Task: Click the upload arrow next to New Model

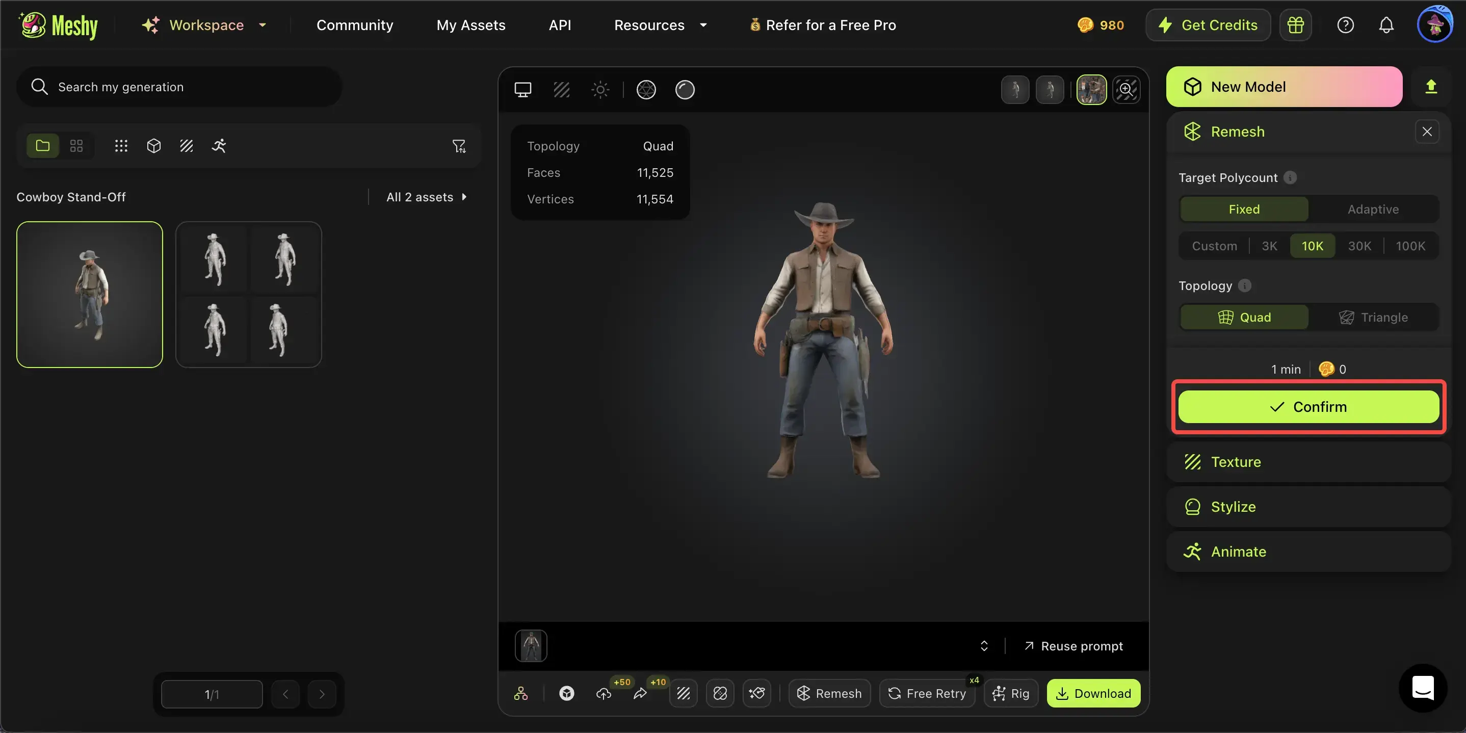Action: pyautogui.click(x=1431, y=87)
